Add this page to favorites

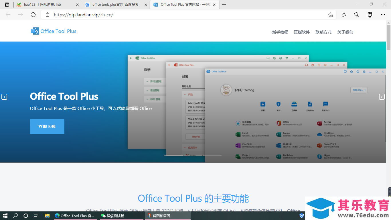[x=330, y=15]
